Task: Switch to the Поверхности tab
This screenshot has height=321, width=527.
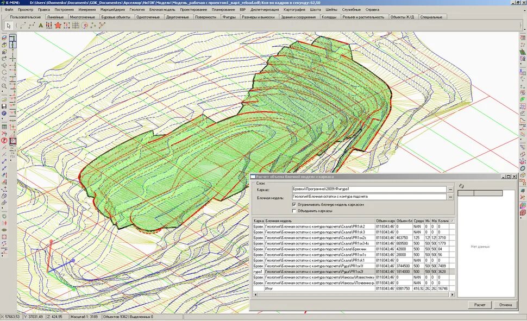Action: click(205, 17)
